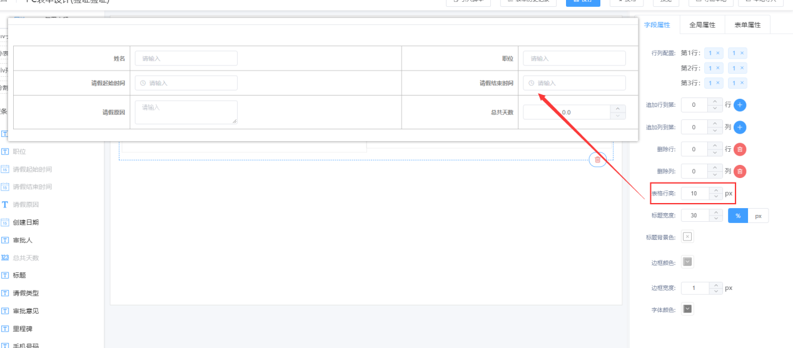The image size is (793, 348).
Task: Remove the first tag in 第1行
Action: click(718, 53)
